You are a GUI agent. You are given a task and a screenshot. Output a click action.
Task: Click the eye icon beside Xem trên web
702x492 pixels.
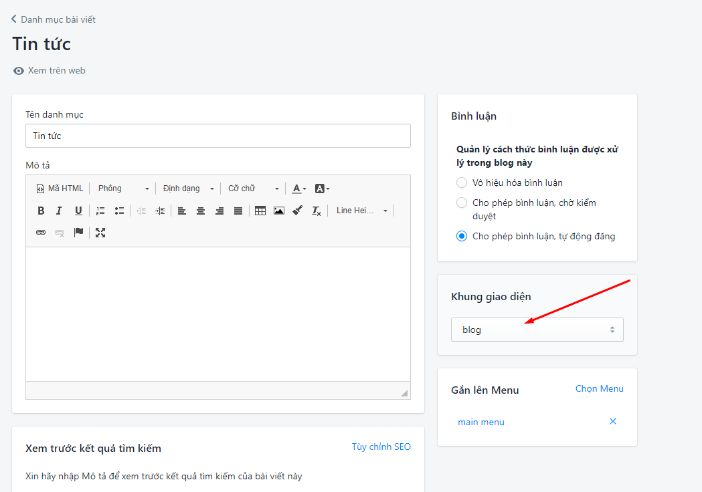click(x=18, y=71)
